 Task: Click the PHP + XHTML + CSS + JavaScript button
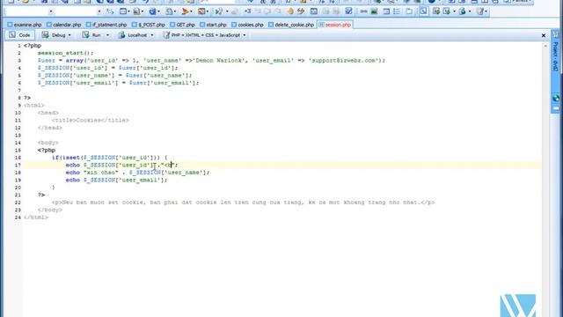tap(201, 35)
